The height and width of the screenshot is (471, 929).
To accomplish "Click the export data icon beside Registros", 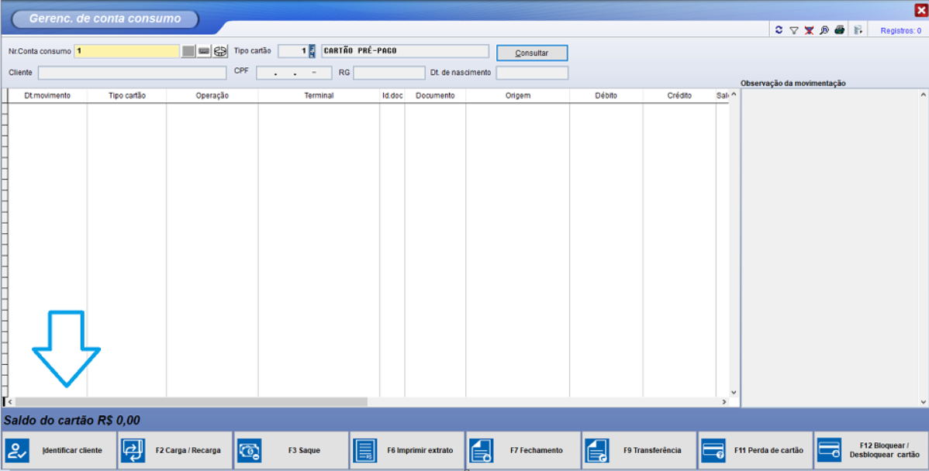I will pos(858,29).
